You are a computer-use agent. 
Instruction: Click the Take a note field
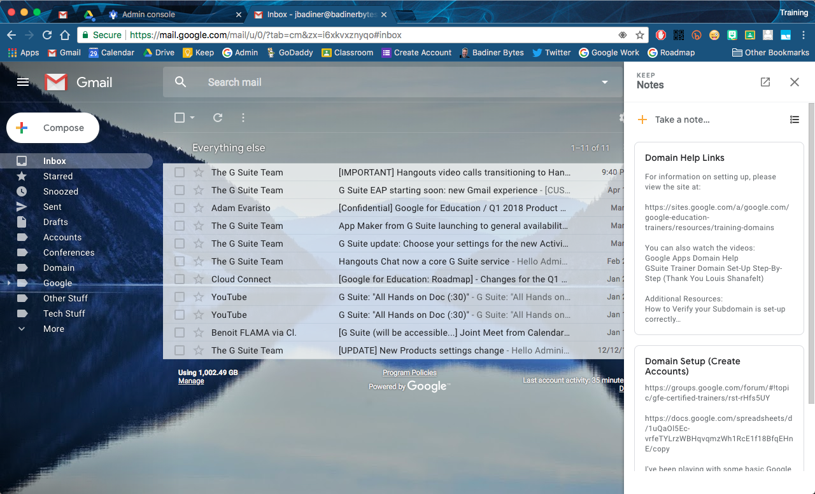[x=683, y=120]
